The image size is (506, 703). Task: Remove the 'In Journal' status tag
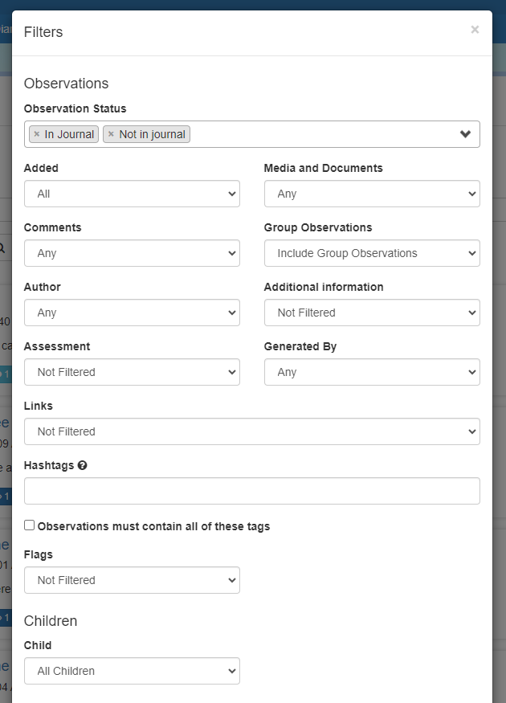tap(36, 134)
